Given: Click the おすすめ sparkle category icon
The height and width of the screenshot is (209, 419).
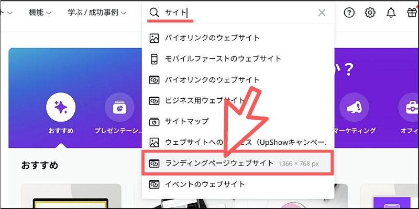Looking at the screenshot, I should (x=61, y=108).
